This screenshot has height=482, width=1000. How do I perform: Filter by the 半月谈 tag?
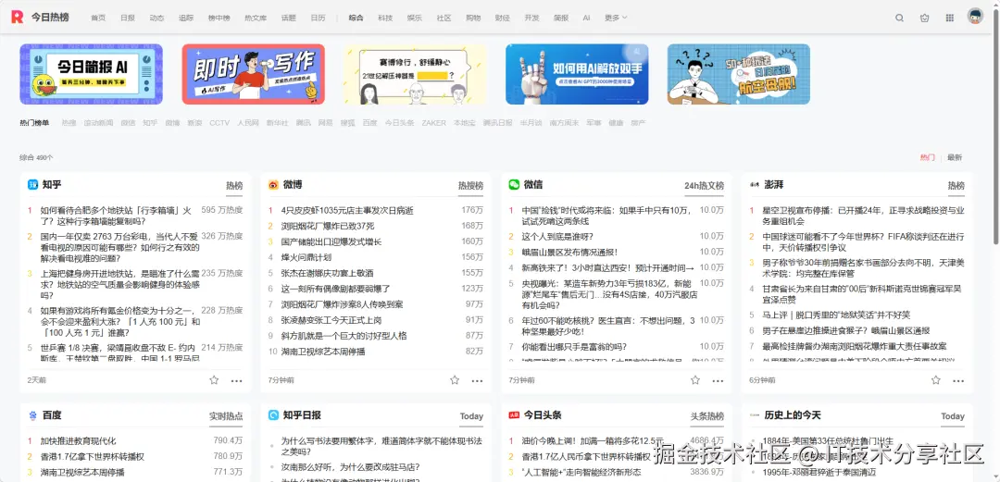531,123
